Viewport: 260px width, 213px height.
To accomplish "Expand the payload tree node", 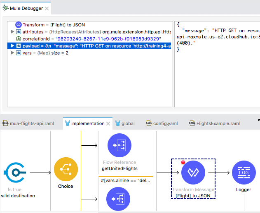I will (12, 46).
